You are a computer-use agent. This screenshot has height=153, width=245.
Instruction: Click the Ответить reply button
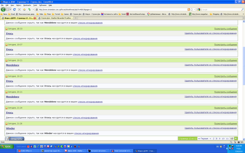click(15, 139)
